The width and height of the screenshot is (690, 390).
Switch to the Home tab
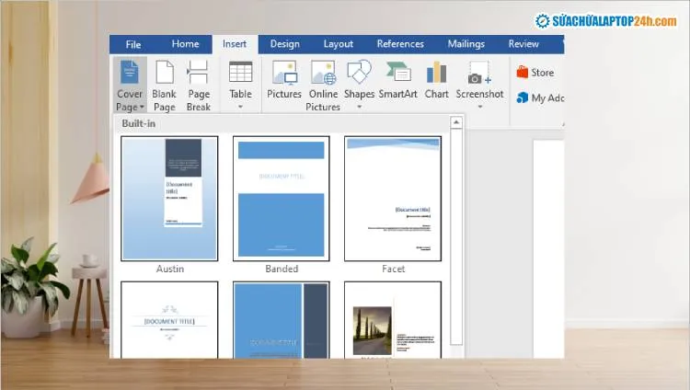(185, 44)
